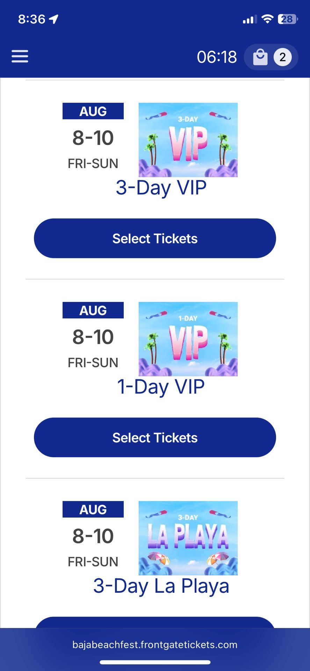
Task: Open the 3-Day VIP banner image
Action: click(x=188, y=140)
